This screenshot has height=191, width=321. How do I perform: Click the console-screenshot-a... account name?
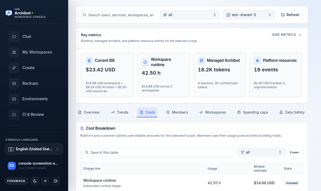click(38, 163)
